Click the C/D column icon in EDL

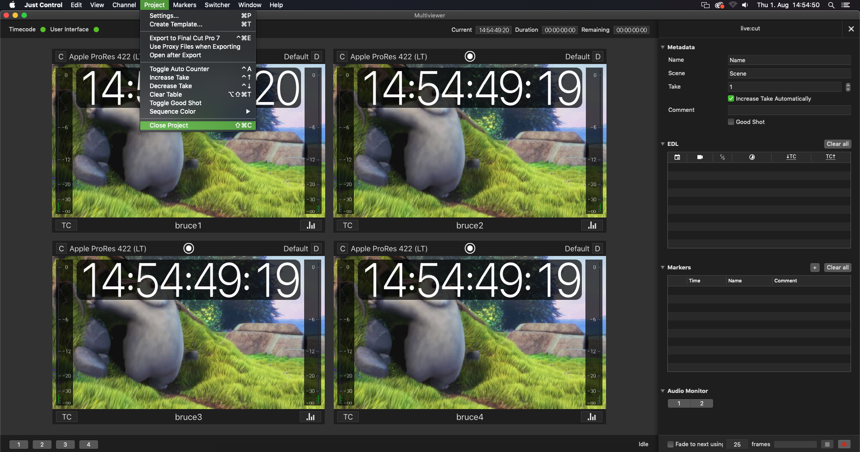click(x=722, y=157)
